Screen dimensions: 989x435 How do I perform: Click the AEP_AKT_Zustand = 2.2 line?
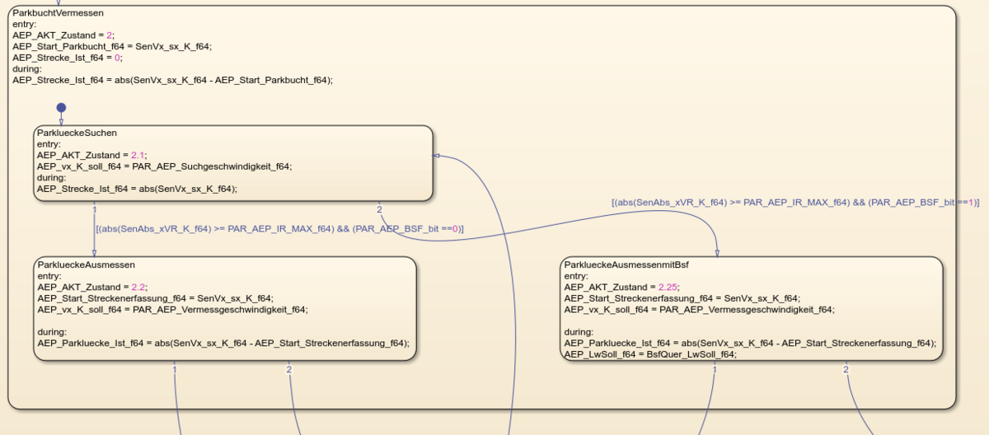[x=91, y=287]
